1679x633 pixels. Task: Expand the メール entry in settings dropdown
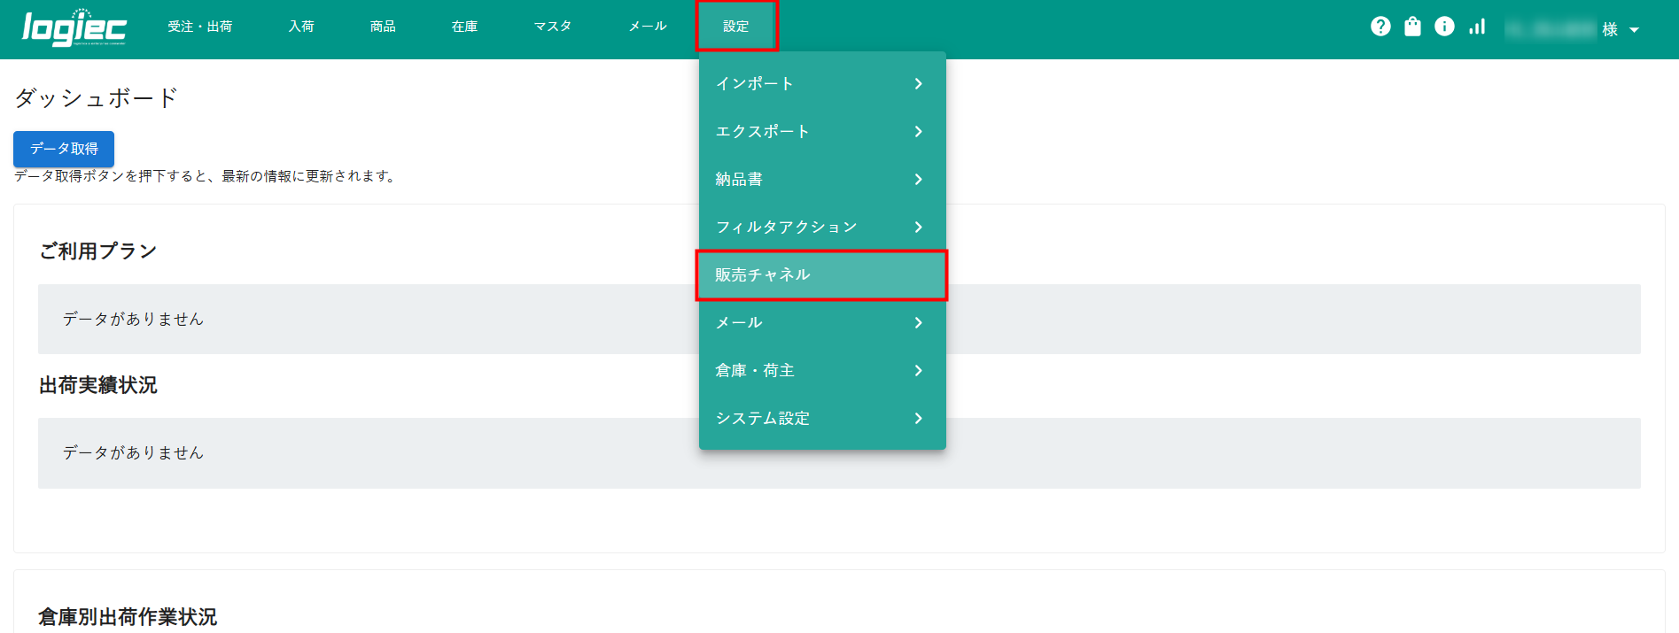(x=821, y=322)
